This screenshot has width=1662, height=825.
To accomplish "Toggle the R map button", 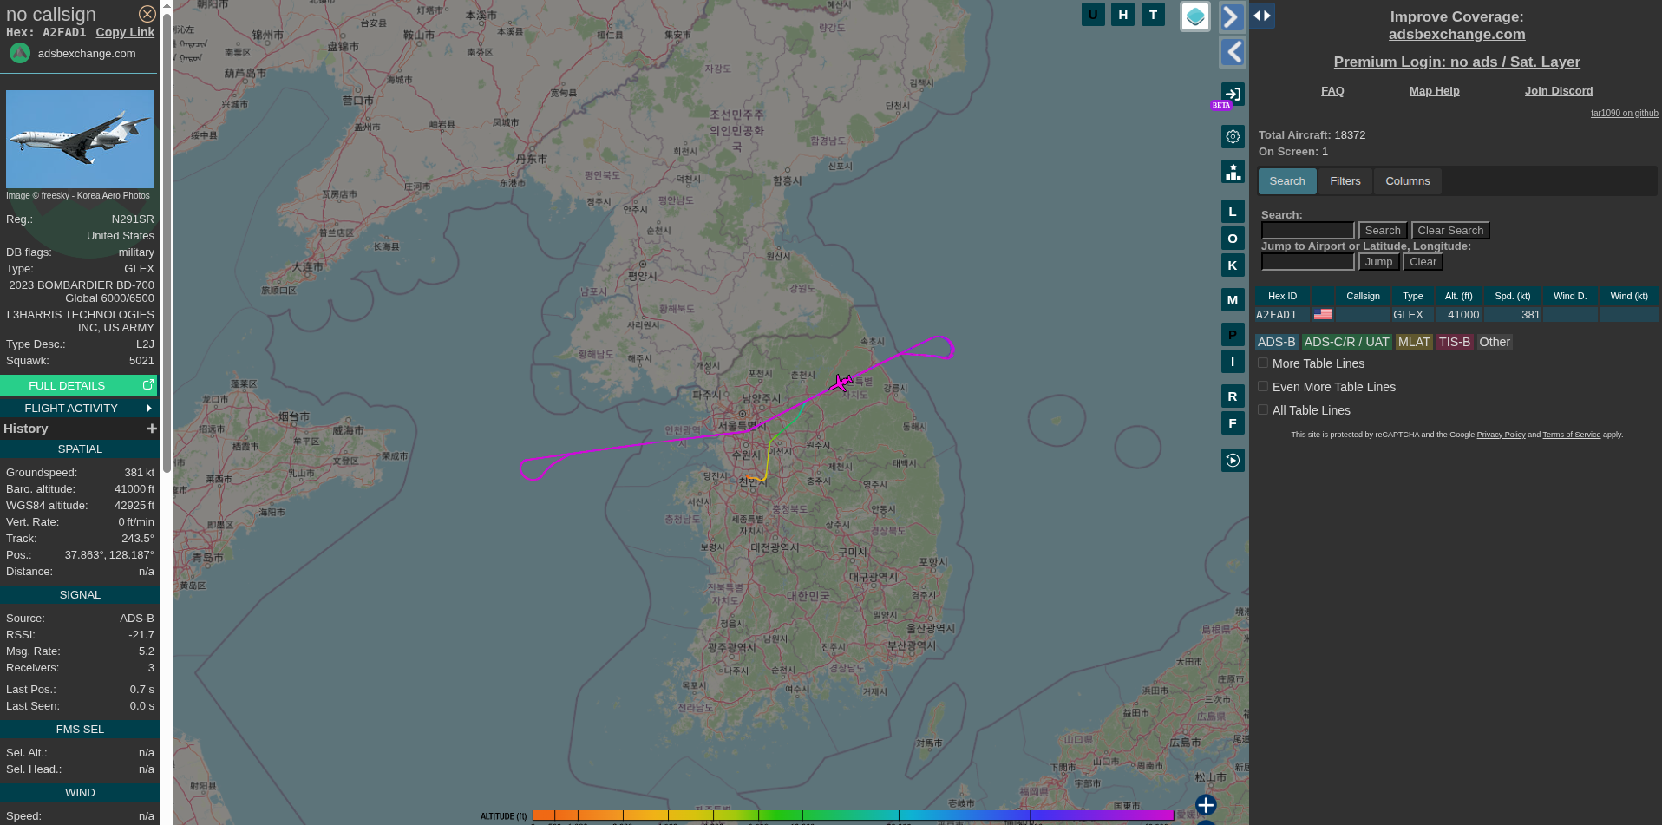I will (x=1233, y=396).
